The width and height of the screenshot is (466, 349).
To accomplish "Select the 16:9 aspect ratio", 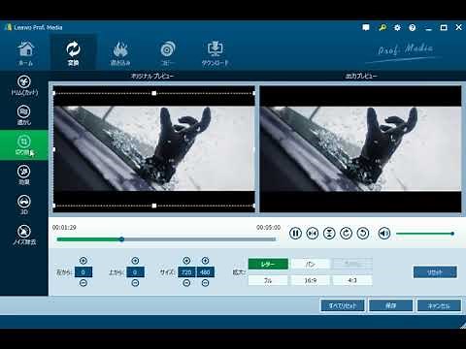I will pos(311,280).
